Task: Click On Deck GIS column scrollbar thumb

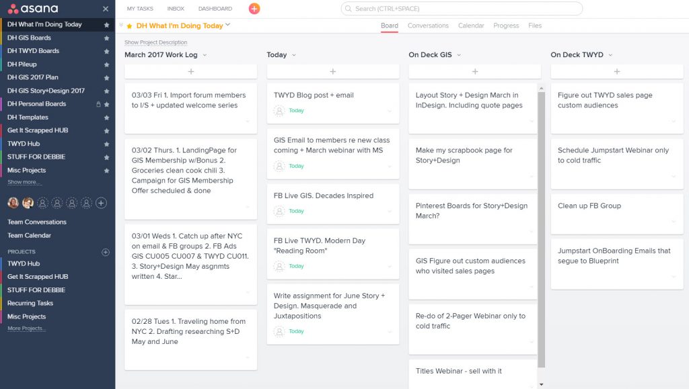Action: tap(542, 229)
